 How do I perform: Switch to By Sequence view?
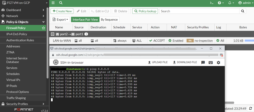[x=109, y=20]
